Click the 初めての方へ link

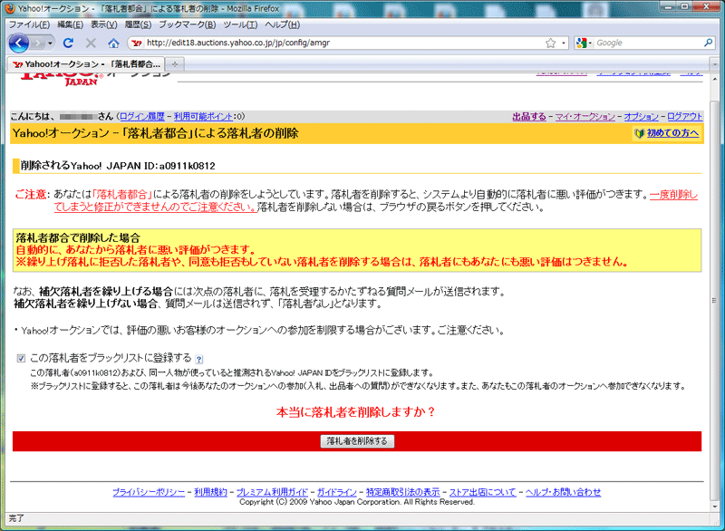(666, 133)
